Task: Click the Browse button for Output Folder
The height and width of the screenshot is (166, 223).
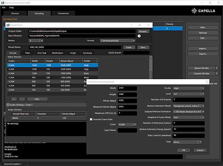Action: pos(143,32)
